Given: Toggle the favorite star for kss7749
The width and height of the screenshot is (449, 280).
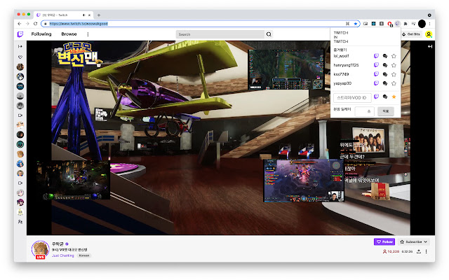Looking at the screenshot, I should click(x=394, y=74).
